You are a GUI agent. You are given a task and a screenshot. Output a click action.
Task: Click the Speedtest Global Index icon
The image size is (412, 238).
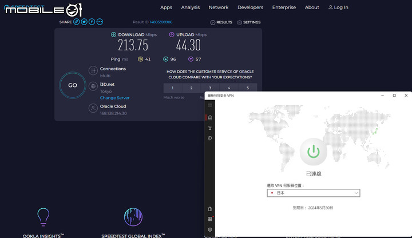133,217
